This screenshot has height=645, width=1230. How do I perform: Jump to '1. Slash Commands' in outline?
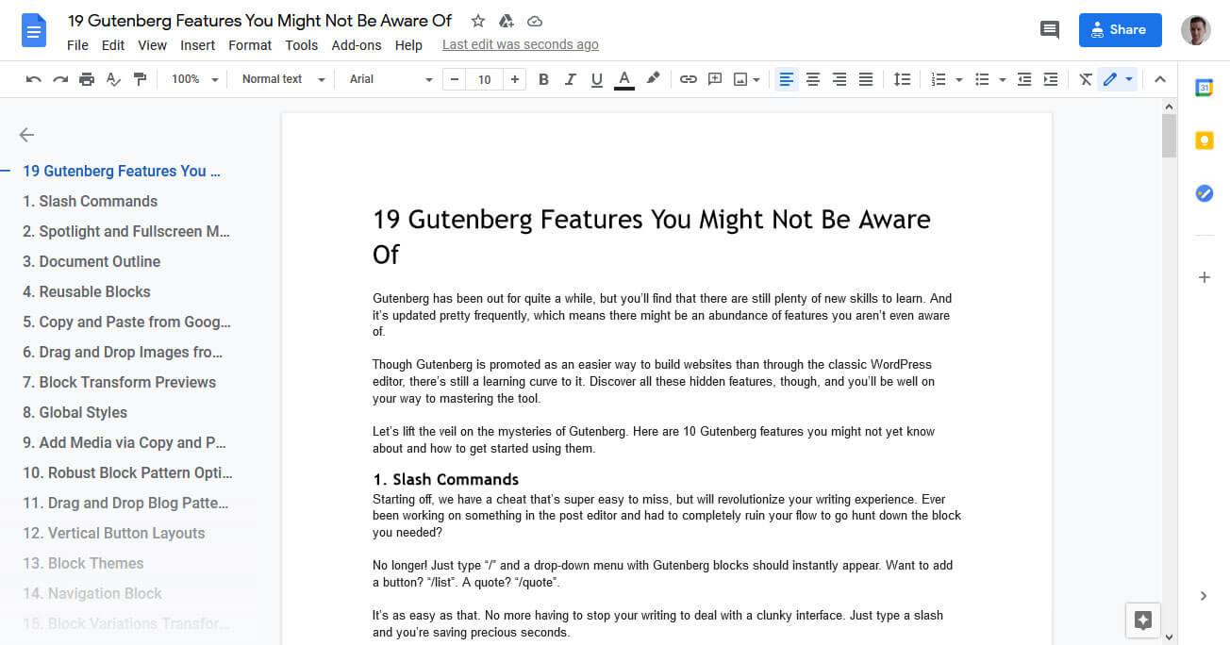pyautogui.click(x=90, y=201)
